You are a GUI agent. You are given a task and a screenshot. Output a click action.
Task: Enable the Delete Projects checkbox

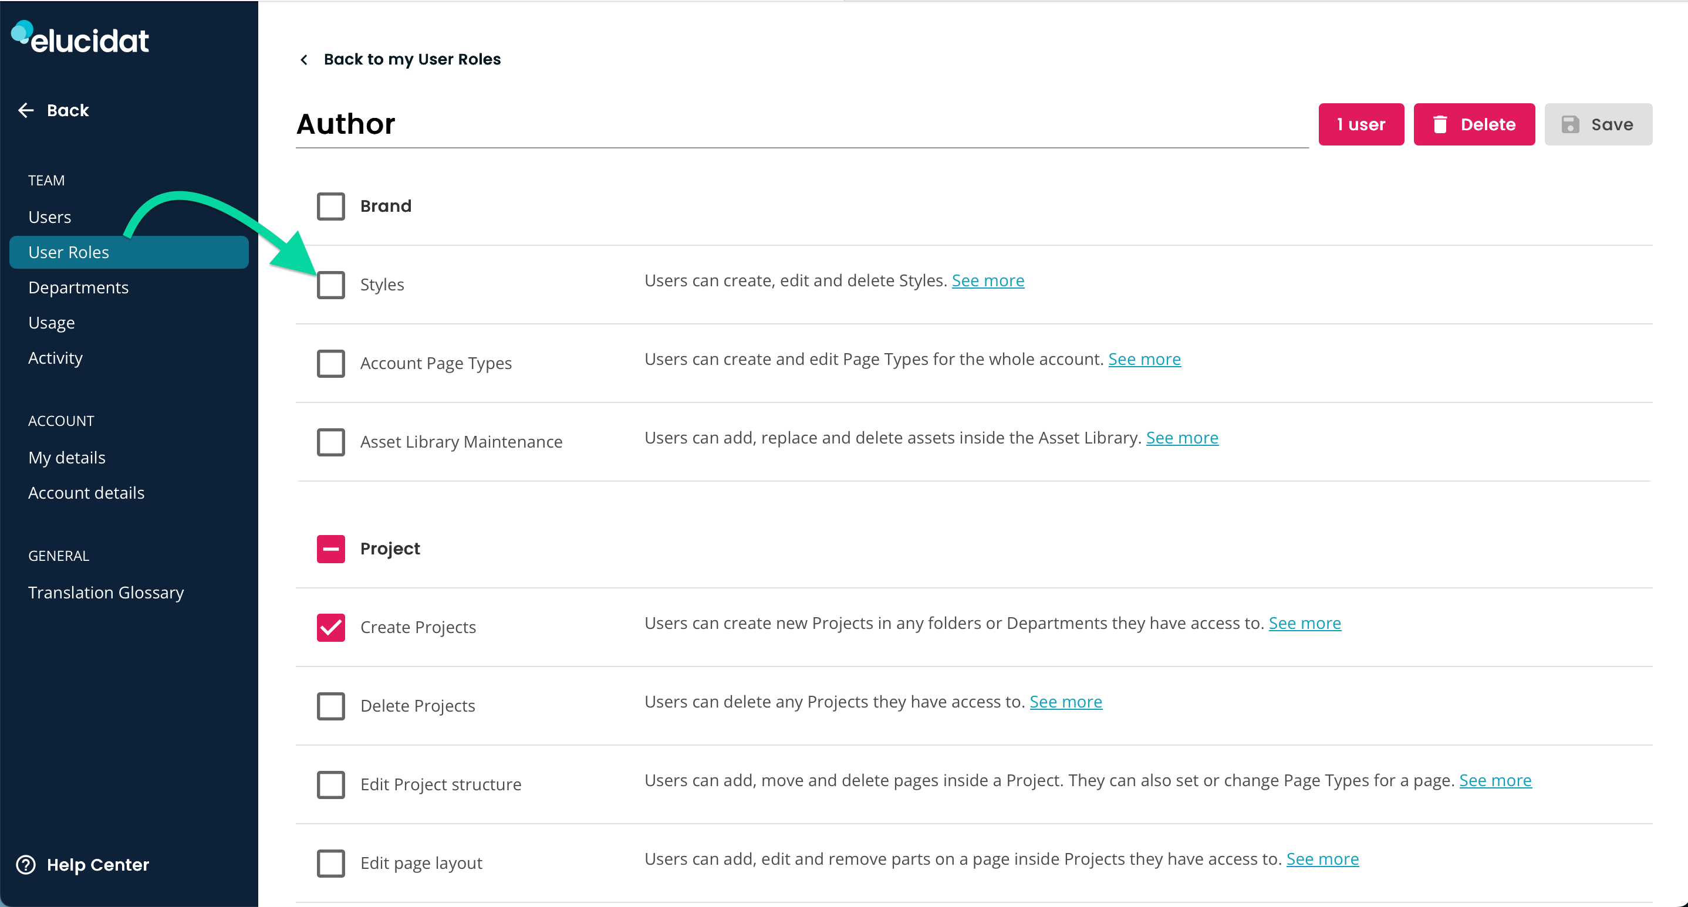pos(331,706)
